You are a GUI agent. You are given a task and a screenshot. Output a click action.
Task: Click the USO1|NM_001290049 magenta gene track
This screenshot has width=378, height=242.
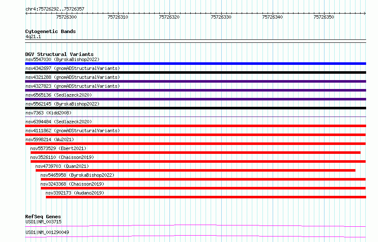(195, 236)
